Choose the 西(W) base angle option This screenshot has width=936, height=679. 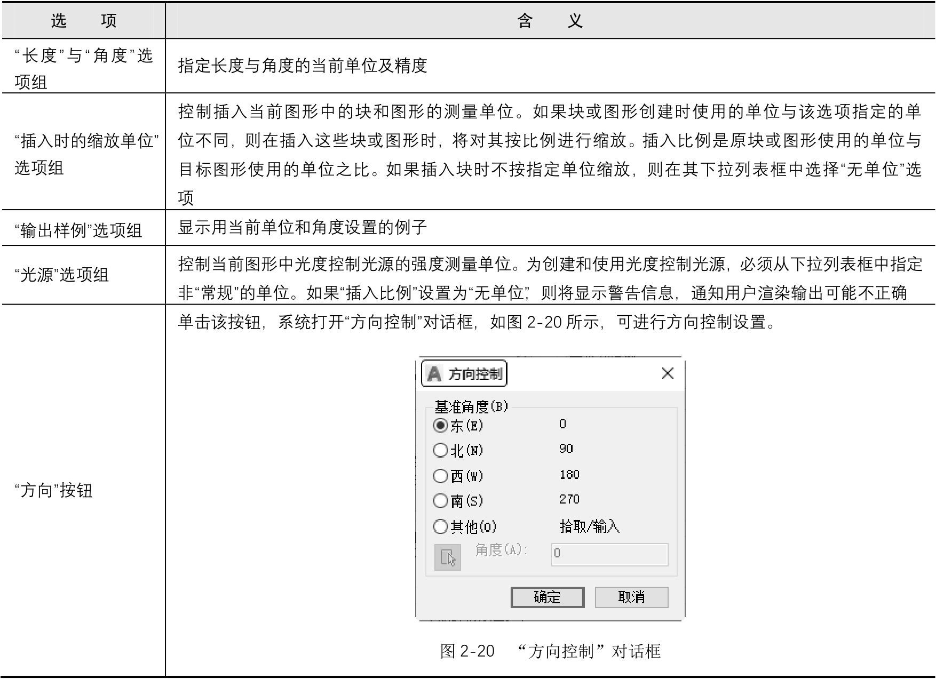tap(440, 476)
